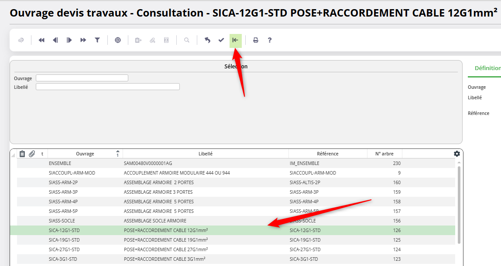Open the Définition tab
This screenshot has height=266, width=501.
coord(487,68)
